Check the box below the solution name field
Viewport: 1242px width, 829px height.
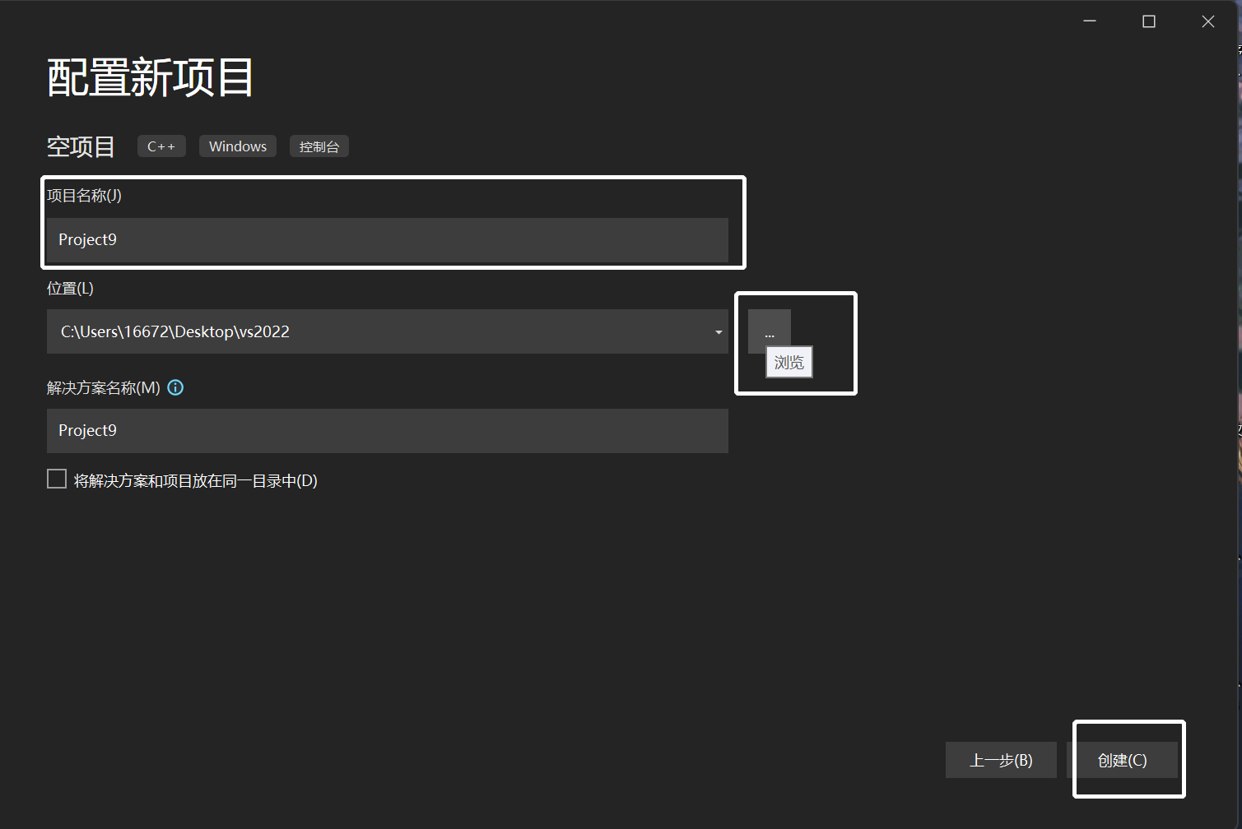(56, 478)
